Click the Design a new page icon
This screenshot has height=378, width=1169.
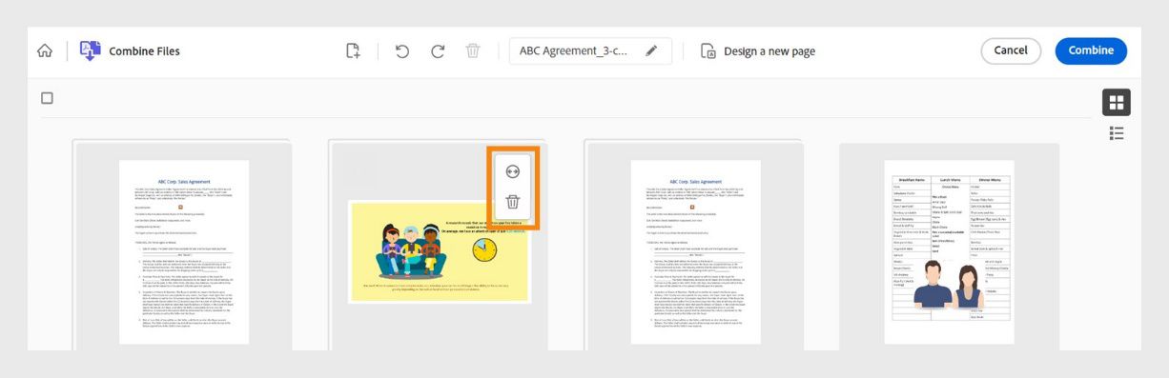[708, 51]
